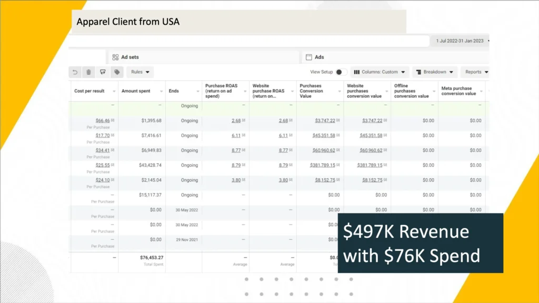The width and height of the screenshot is (539, 303).
Task: Open the Reports dropdown menu
Action: (x=476, y=72)
